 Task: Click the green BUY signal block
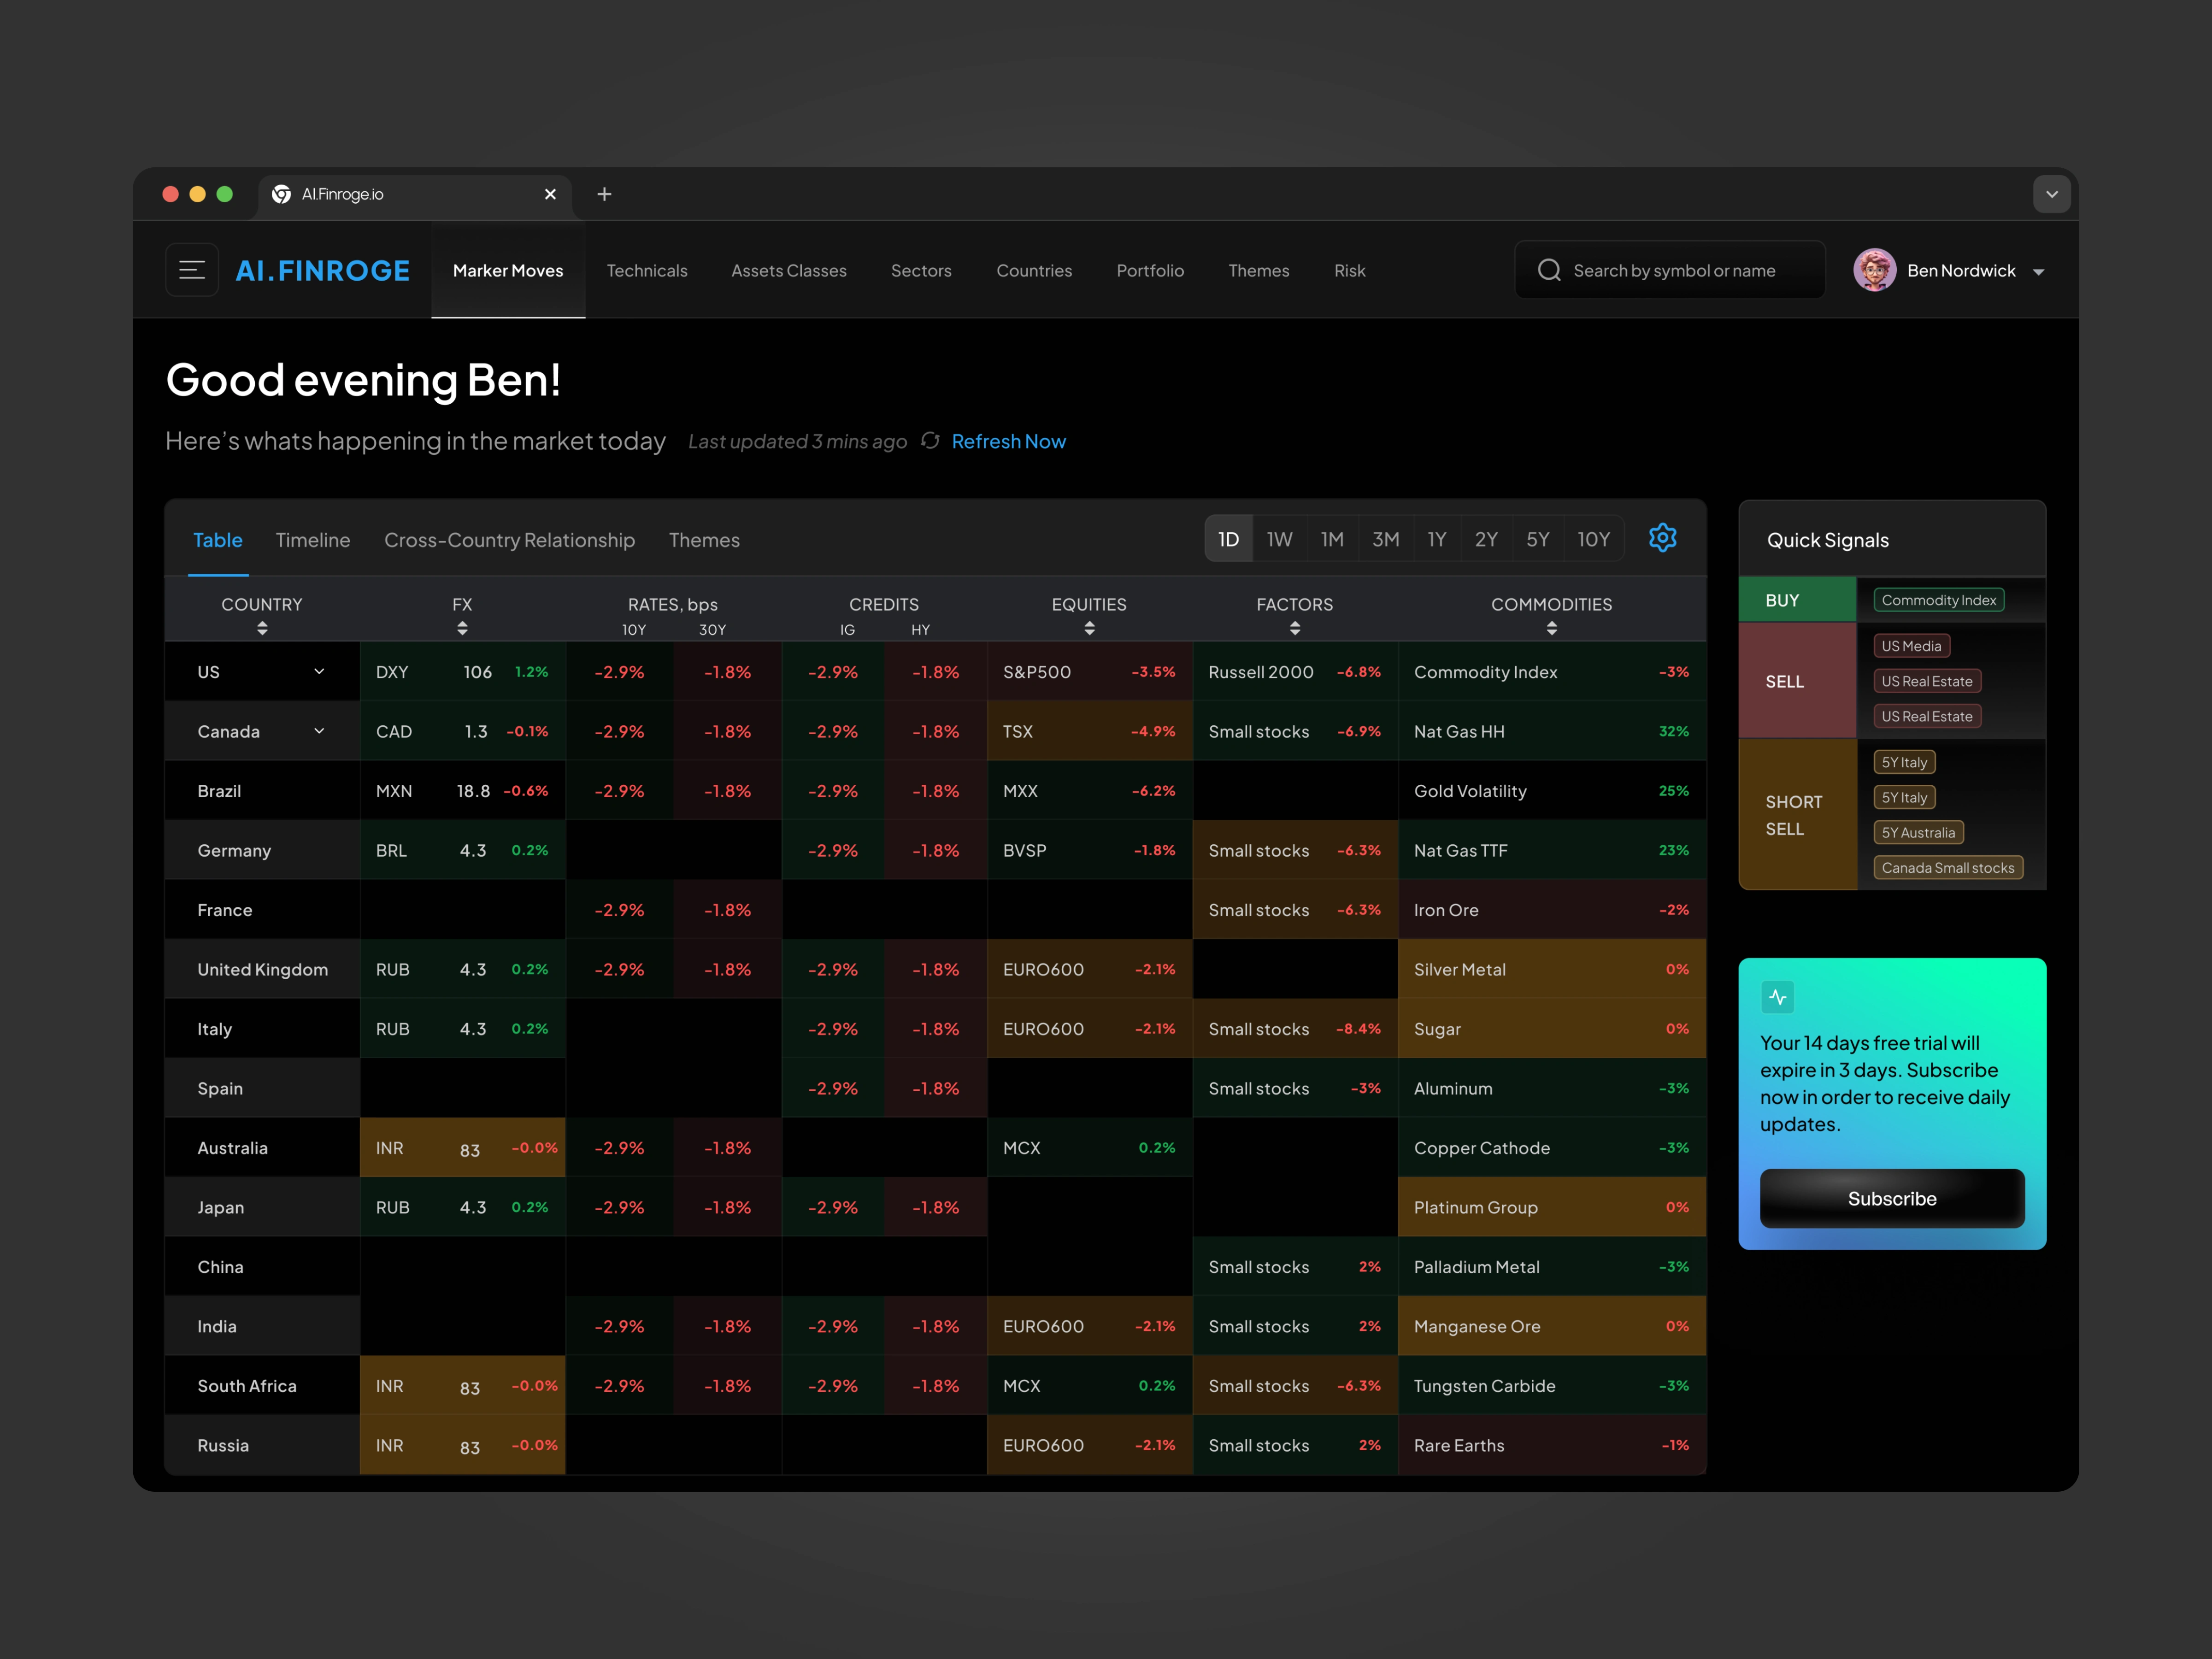coord(1797,600)
